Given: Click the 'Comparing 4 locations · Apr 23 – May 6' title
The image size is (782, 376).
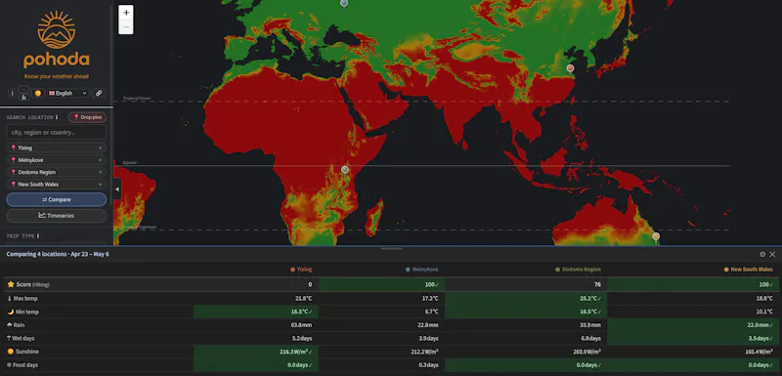Looking at the screenshot, I should click(58, 255).
